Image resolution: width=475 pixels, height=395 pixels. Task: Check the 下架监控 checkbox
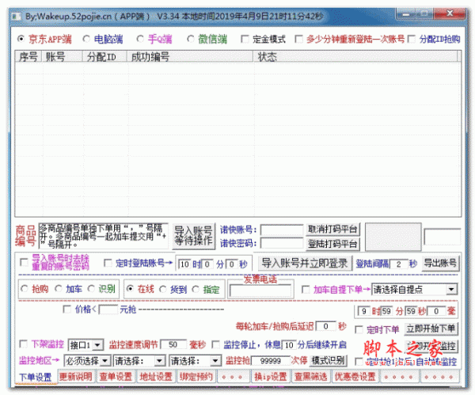pos(24,344)
